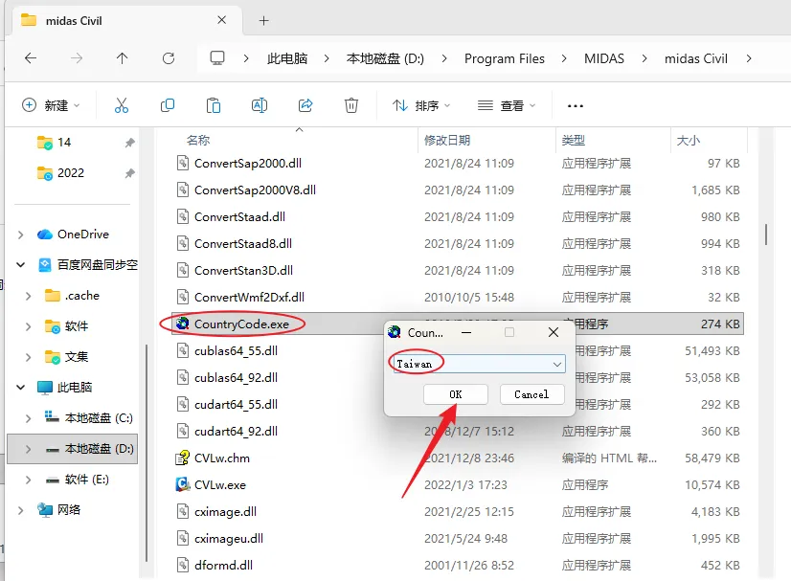
Task: Click Cancel in CountryCode dialog
Action: (x=531, y=394)
